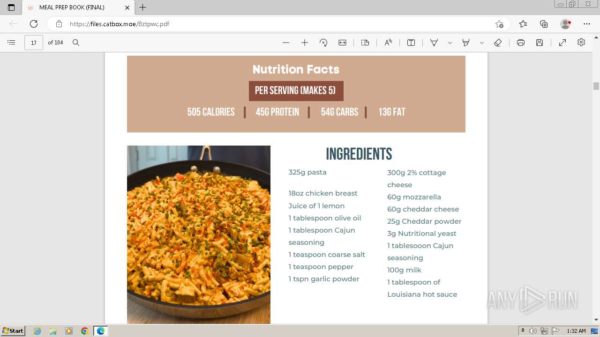Click the 1 tablespoon olive oil line
This screenshot has height=337, width=600.
(325, 218)
